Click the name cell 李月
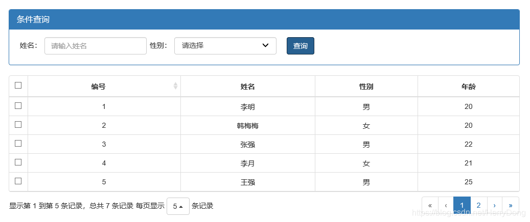Viewport: 530px width, 222px height. pyautogui.click(x=248, y=163)
